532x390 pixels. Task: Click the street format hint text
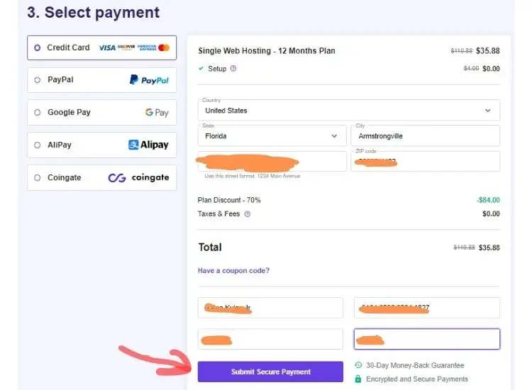[x=253, y=176]
